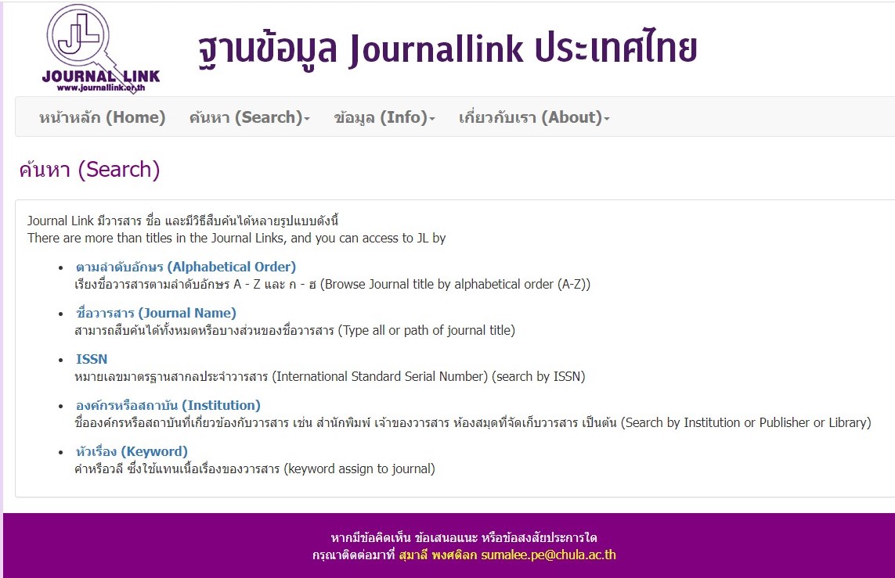Click contact name สุมาลี พงศดิลก in footer
The width and height of the screenshot is (895, 578).
tap(438, 555)
